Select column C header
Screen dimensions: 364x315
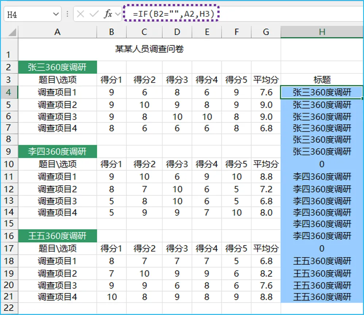click(144, 32)
